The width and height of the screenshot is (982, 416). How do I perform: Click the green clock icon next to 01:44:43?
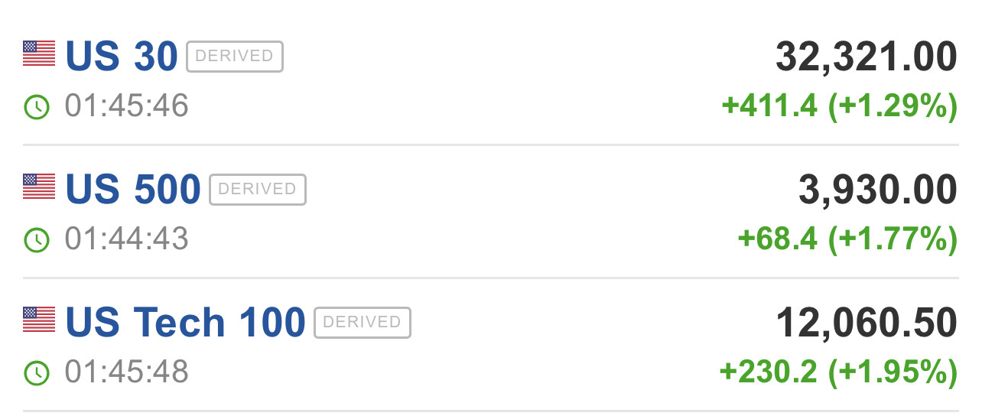(37, 240)
